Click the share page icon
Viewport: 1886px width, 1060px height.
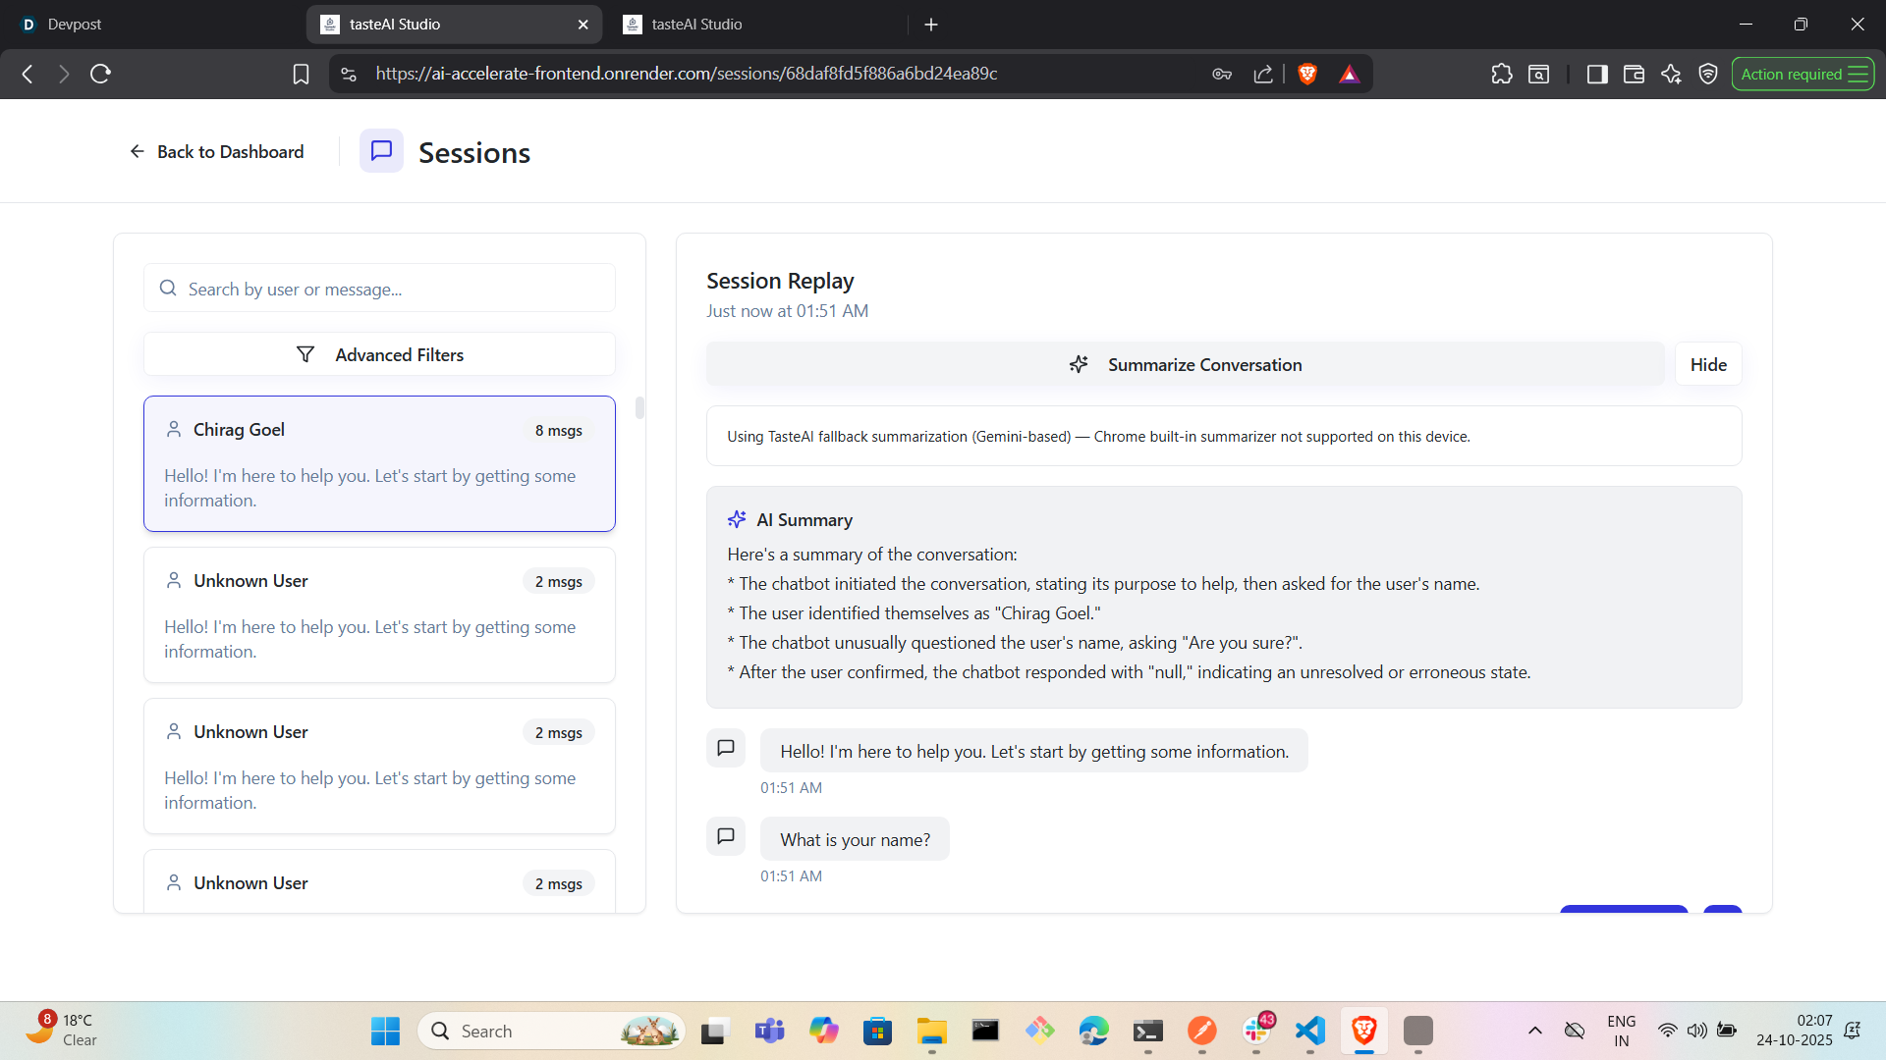[1263, 74]
